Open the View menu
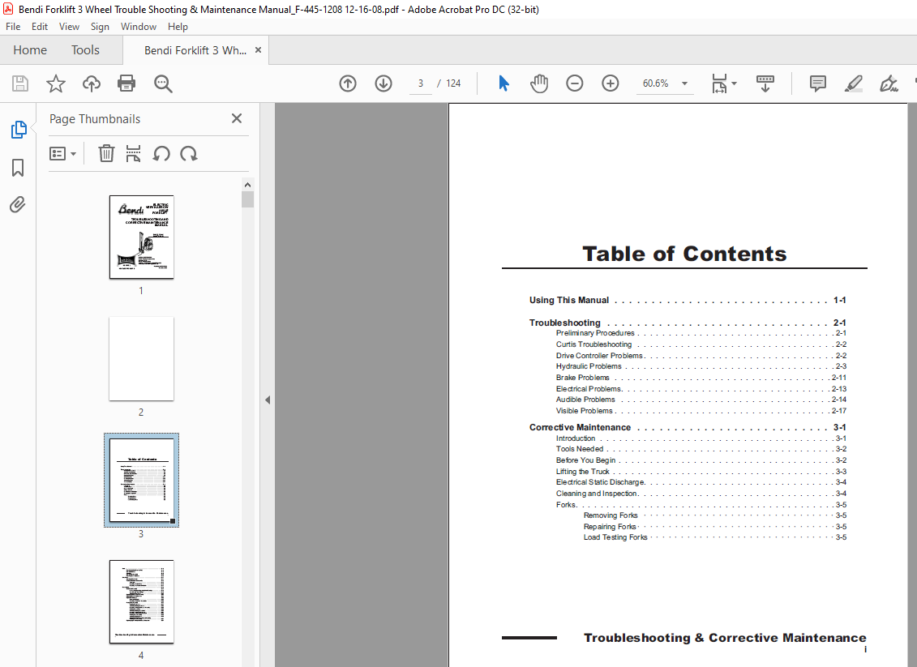The width and height of the screenshot is (917, 667). (69, 26)
